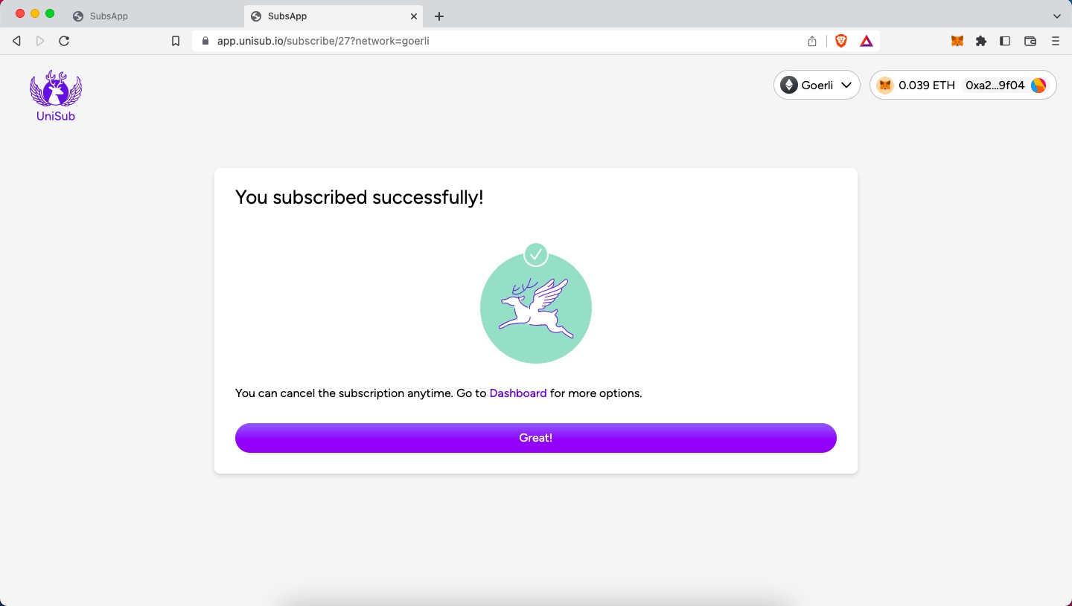Expand the Goerli network dropdown
The width and height of the screenshot is (1072, 606).
817,85
